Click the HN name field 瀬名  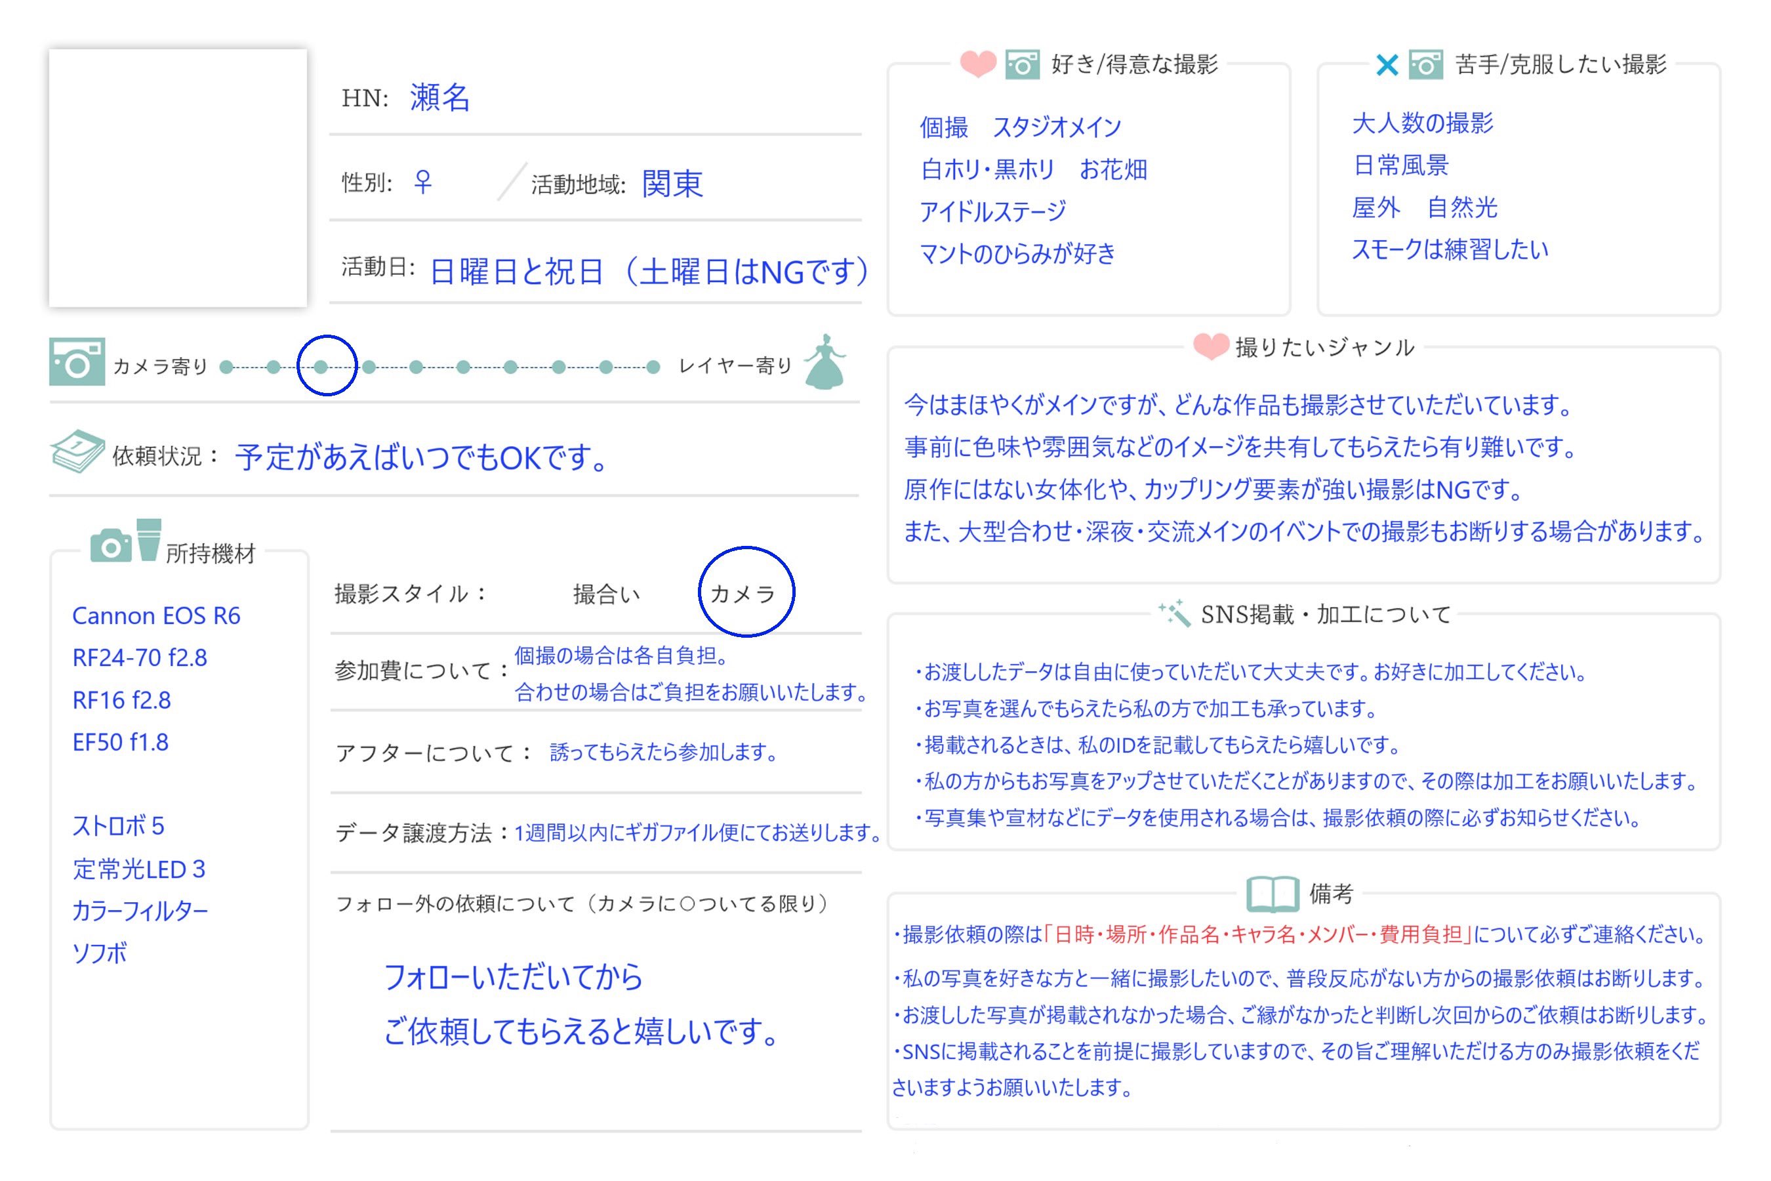click(439, 98)
